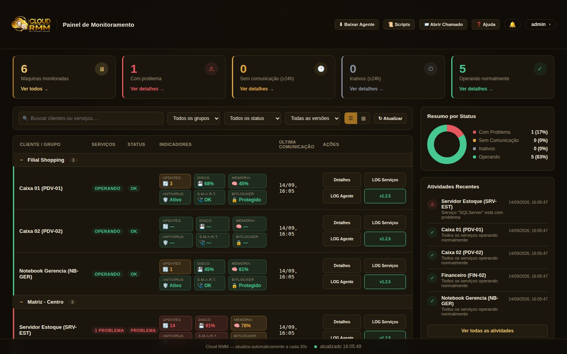Image resolution: width=567 pixels, height=354 pixels.
Task: Click the green Operando legend dot
Action: coord(474,157)
